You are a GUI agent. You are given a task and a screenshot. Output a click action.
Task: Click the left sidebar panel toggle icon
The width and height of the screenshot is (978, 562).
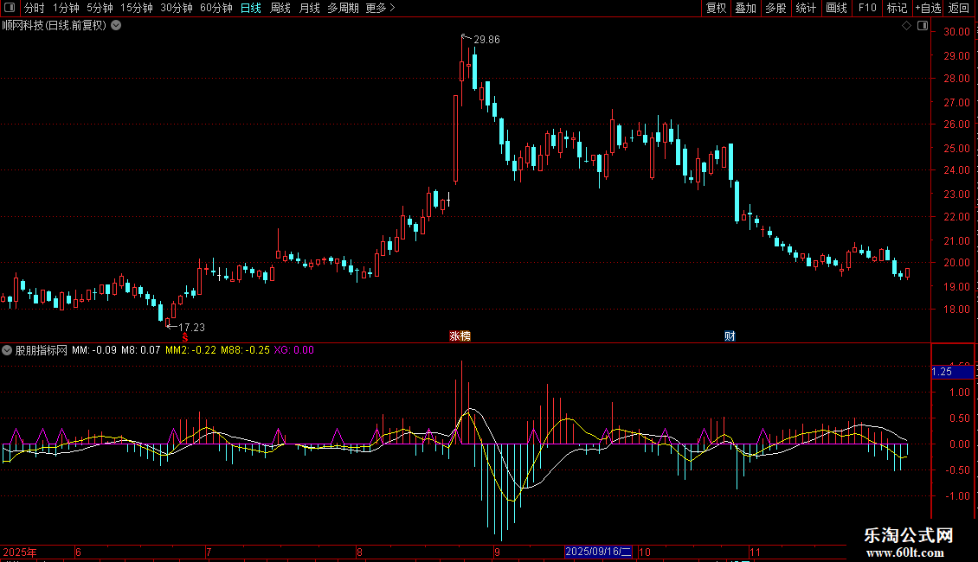tap(9, 8)
